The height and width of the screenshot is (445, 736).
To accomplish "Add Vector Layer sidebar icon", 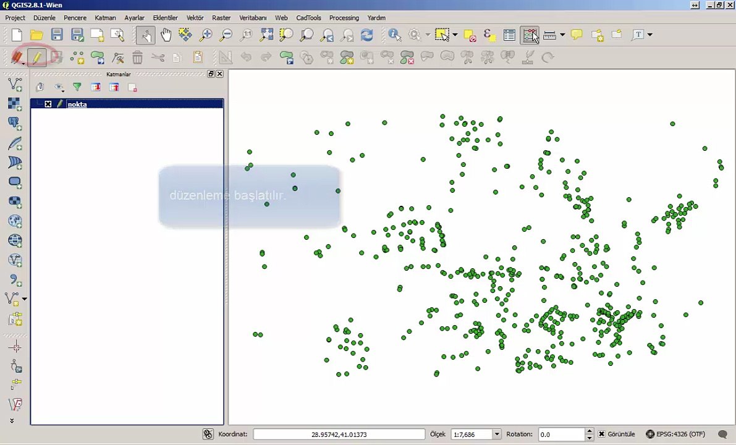I will pos(15,85).
